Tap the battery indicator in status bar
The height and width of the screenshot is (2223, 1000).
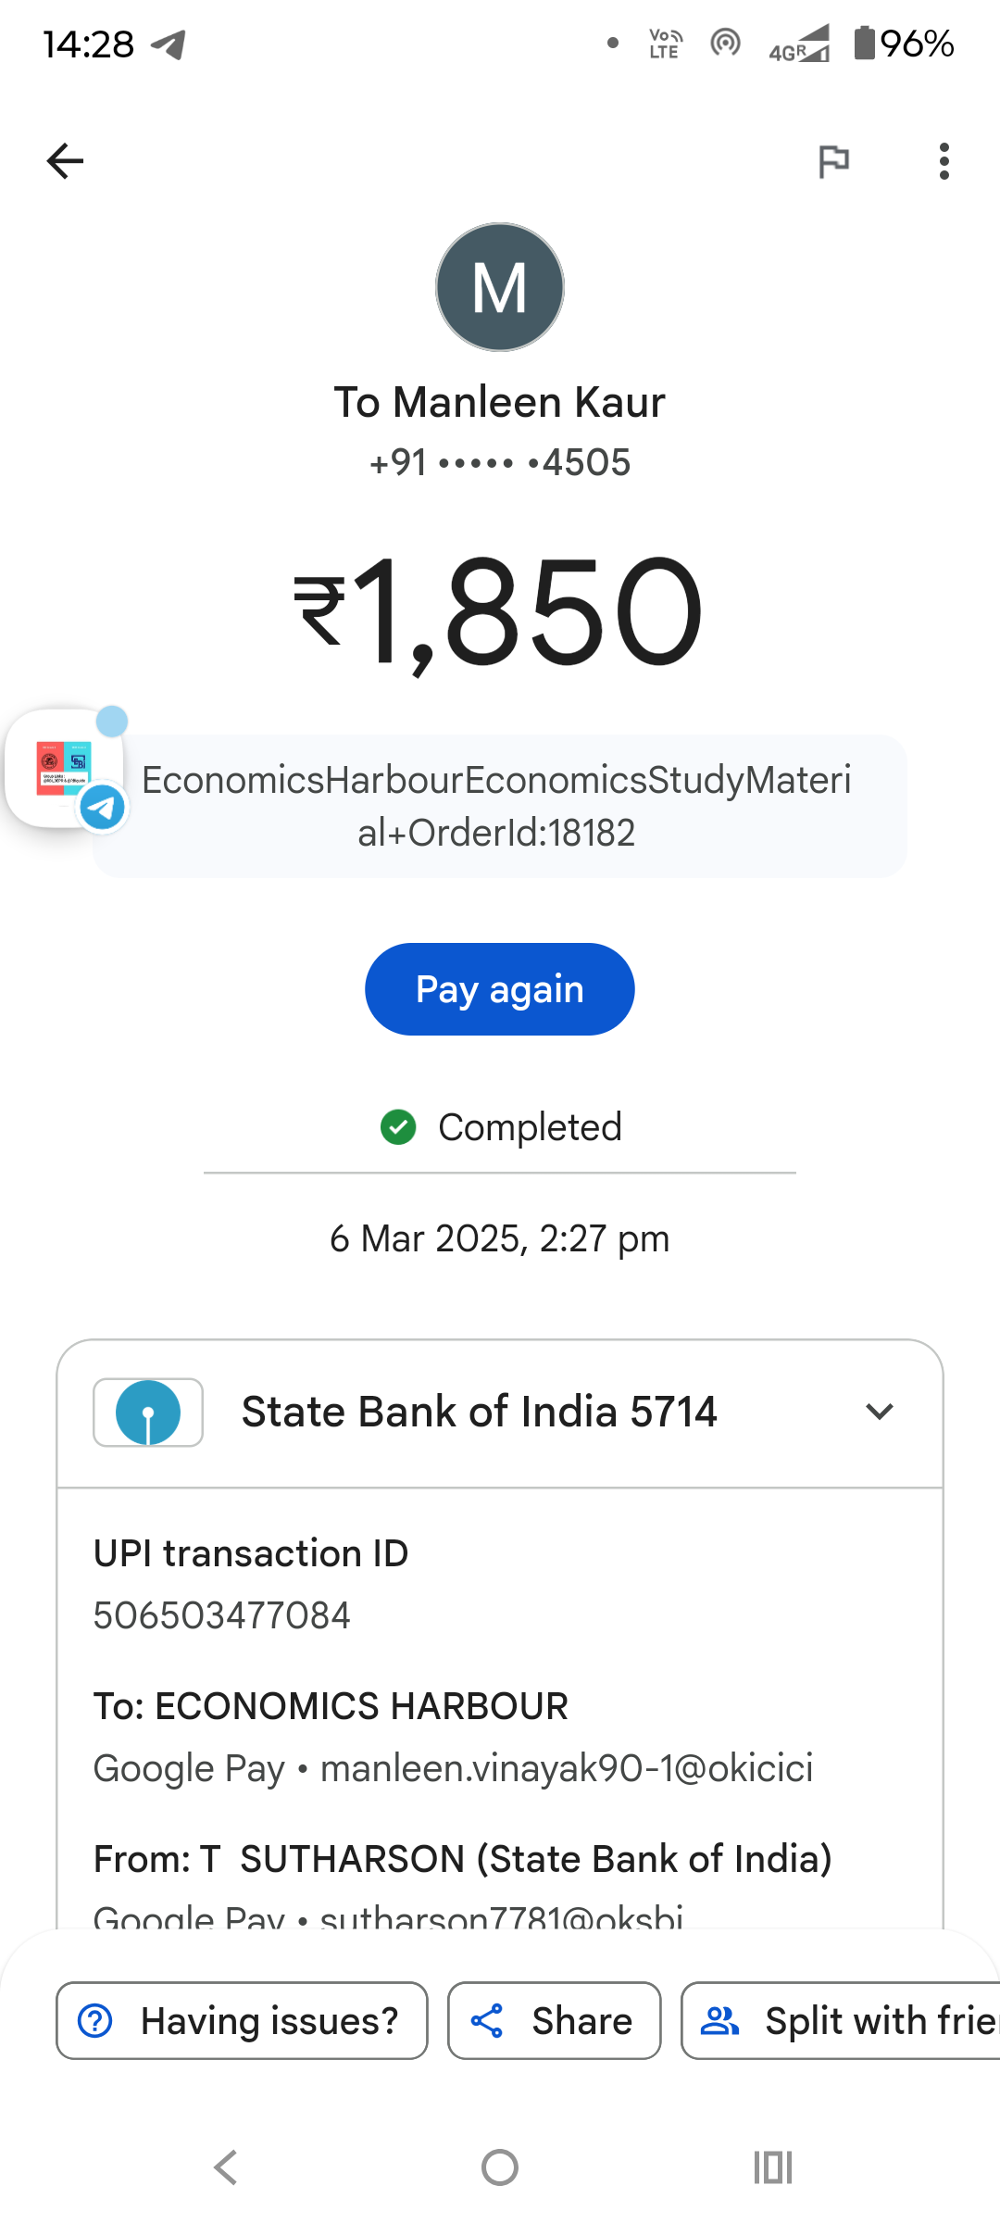(864, 43)
